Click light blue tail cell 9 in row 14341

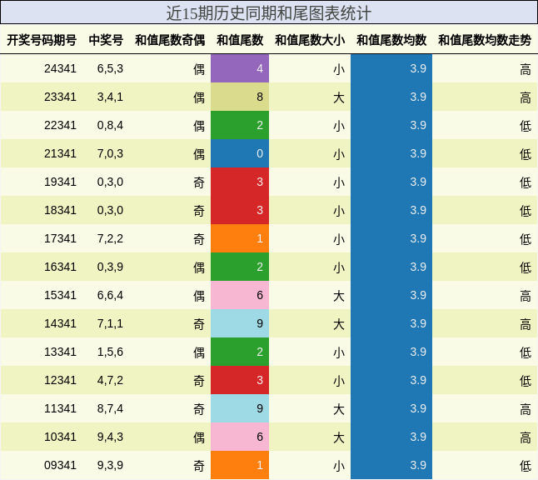pos(240,323)
